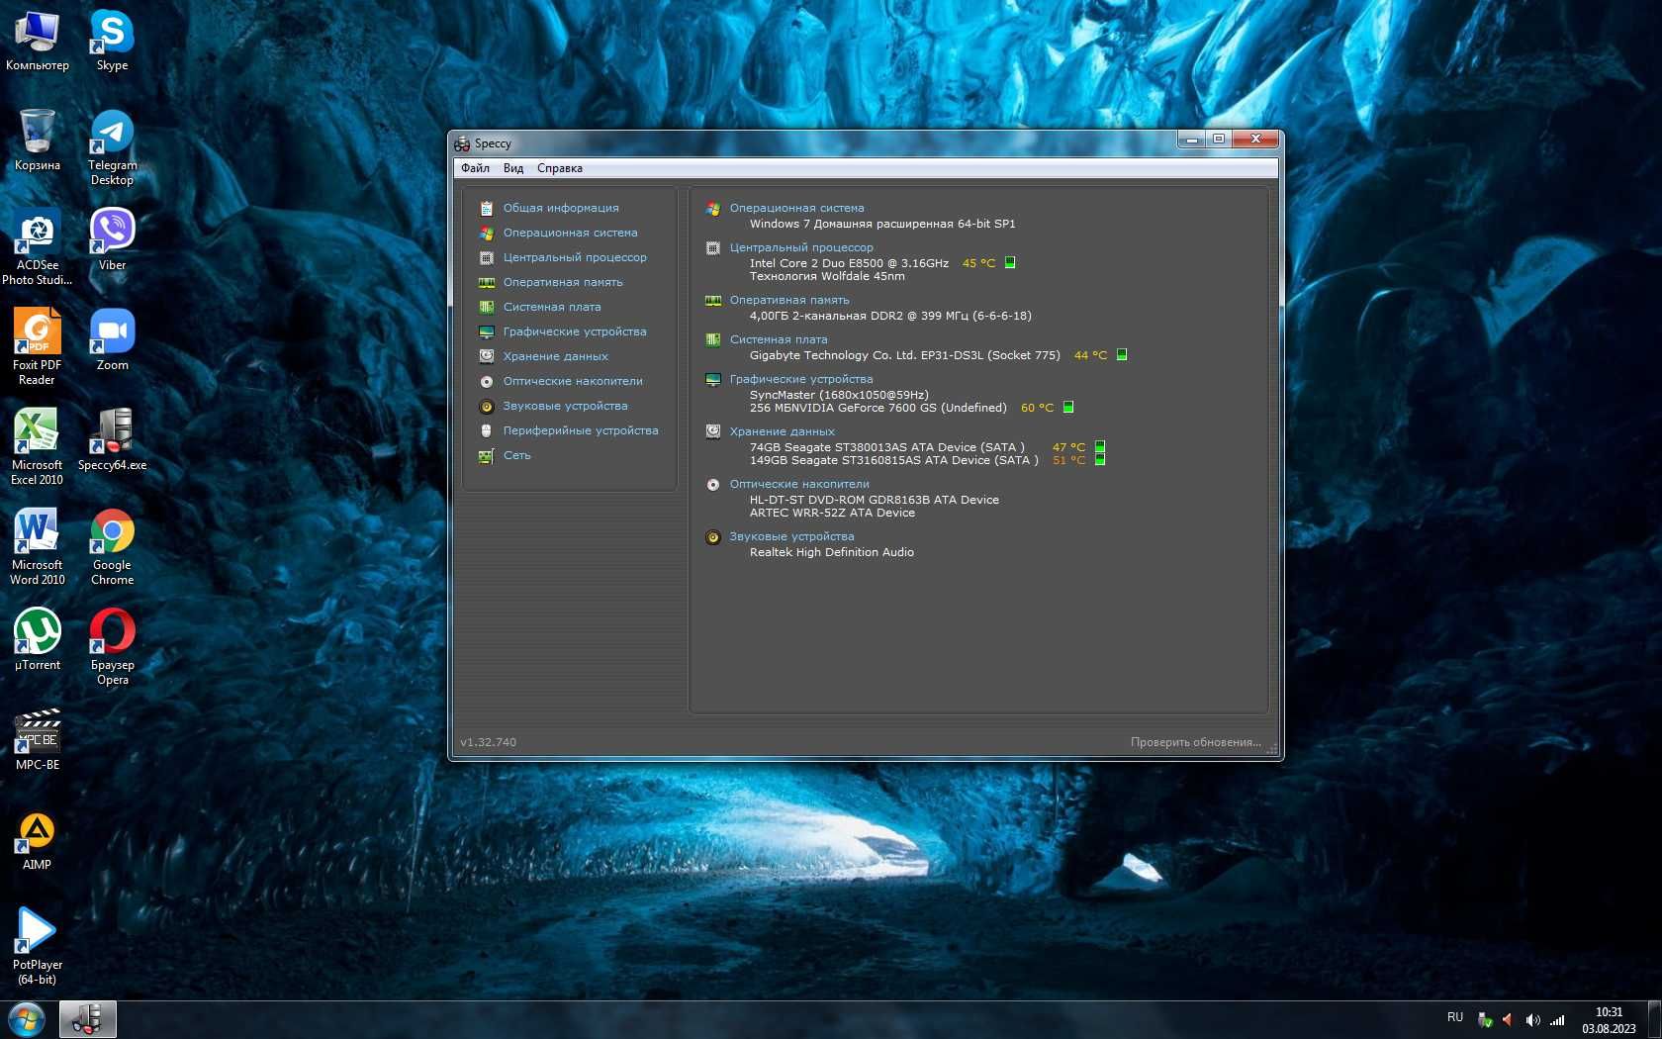
Task: Click the sidebar mouse peripherals icon
Action: tap(486, 430)
